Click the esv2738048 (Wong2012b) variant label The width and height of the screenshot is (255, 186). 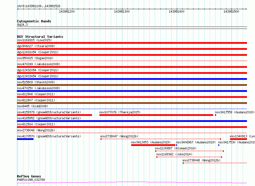pos(201,160)
